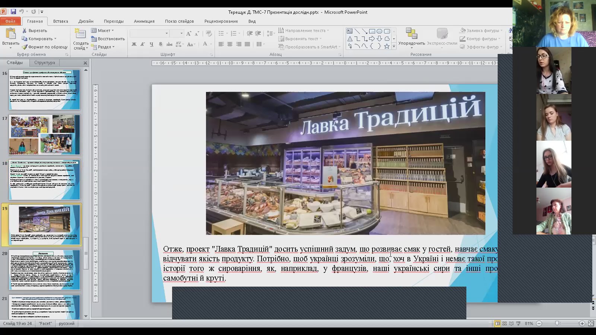
Task: Switch to the Анимация tab
Action: [144, 21]
